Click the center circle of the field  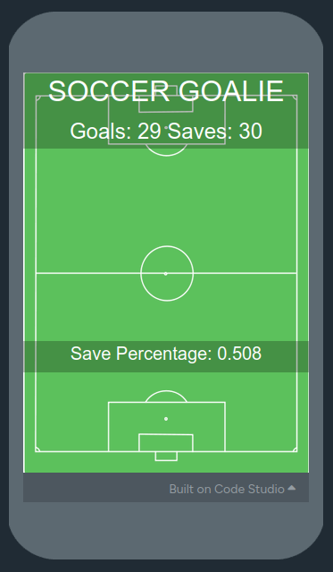[x=167, y=273]
